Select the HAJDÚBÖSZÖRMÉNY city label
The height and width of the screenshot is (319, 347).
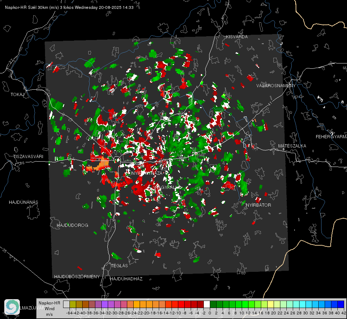[77, 277]
